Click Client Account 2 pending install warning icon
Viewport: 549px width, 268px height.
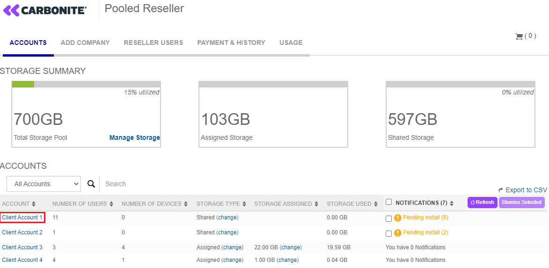coord(398,233)
